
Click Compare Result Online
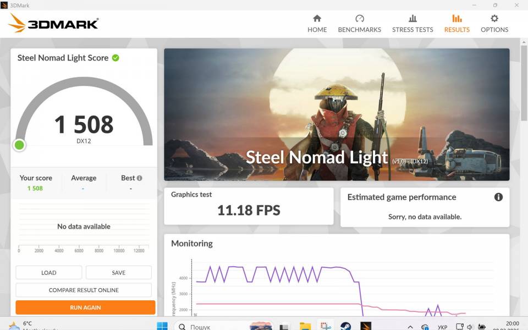tap(84, 290)
